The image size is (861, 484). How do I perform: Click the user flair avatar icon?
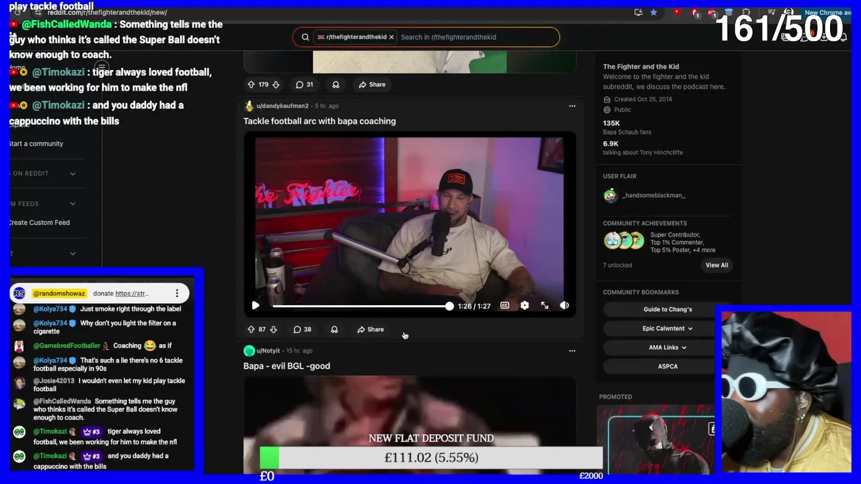click(x=610, y=196)
